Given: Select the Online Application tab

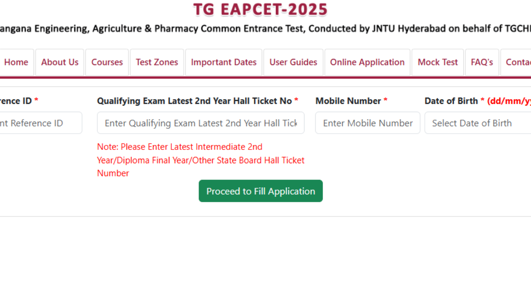Looking at the screenshot, I should click(367, 62).
